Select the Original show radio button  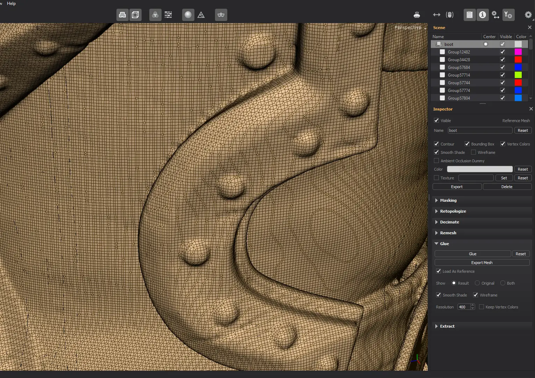point(477,283)
